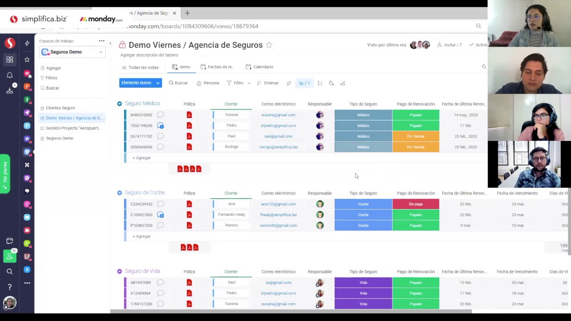
Task: Mark the board as favorite with the star
Action: tap(269, 45)
